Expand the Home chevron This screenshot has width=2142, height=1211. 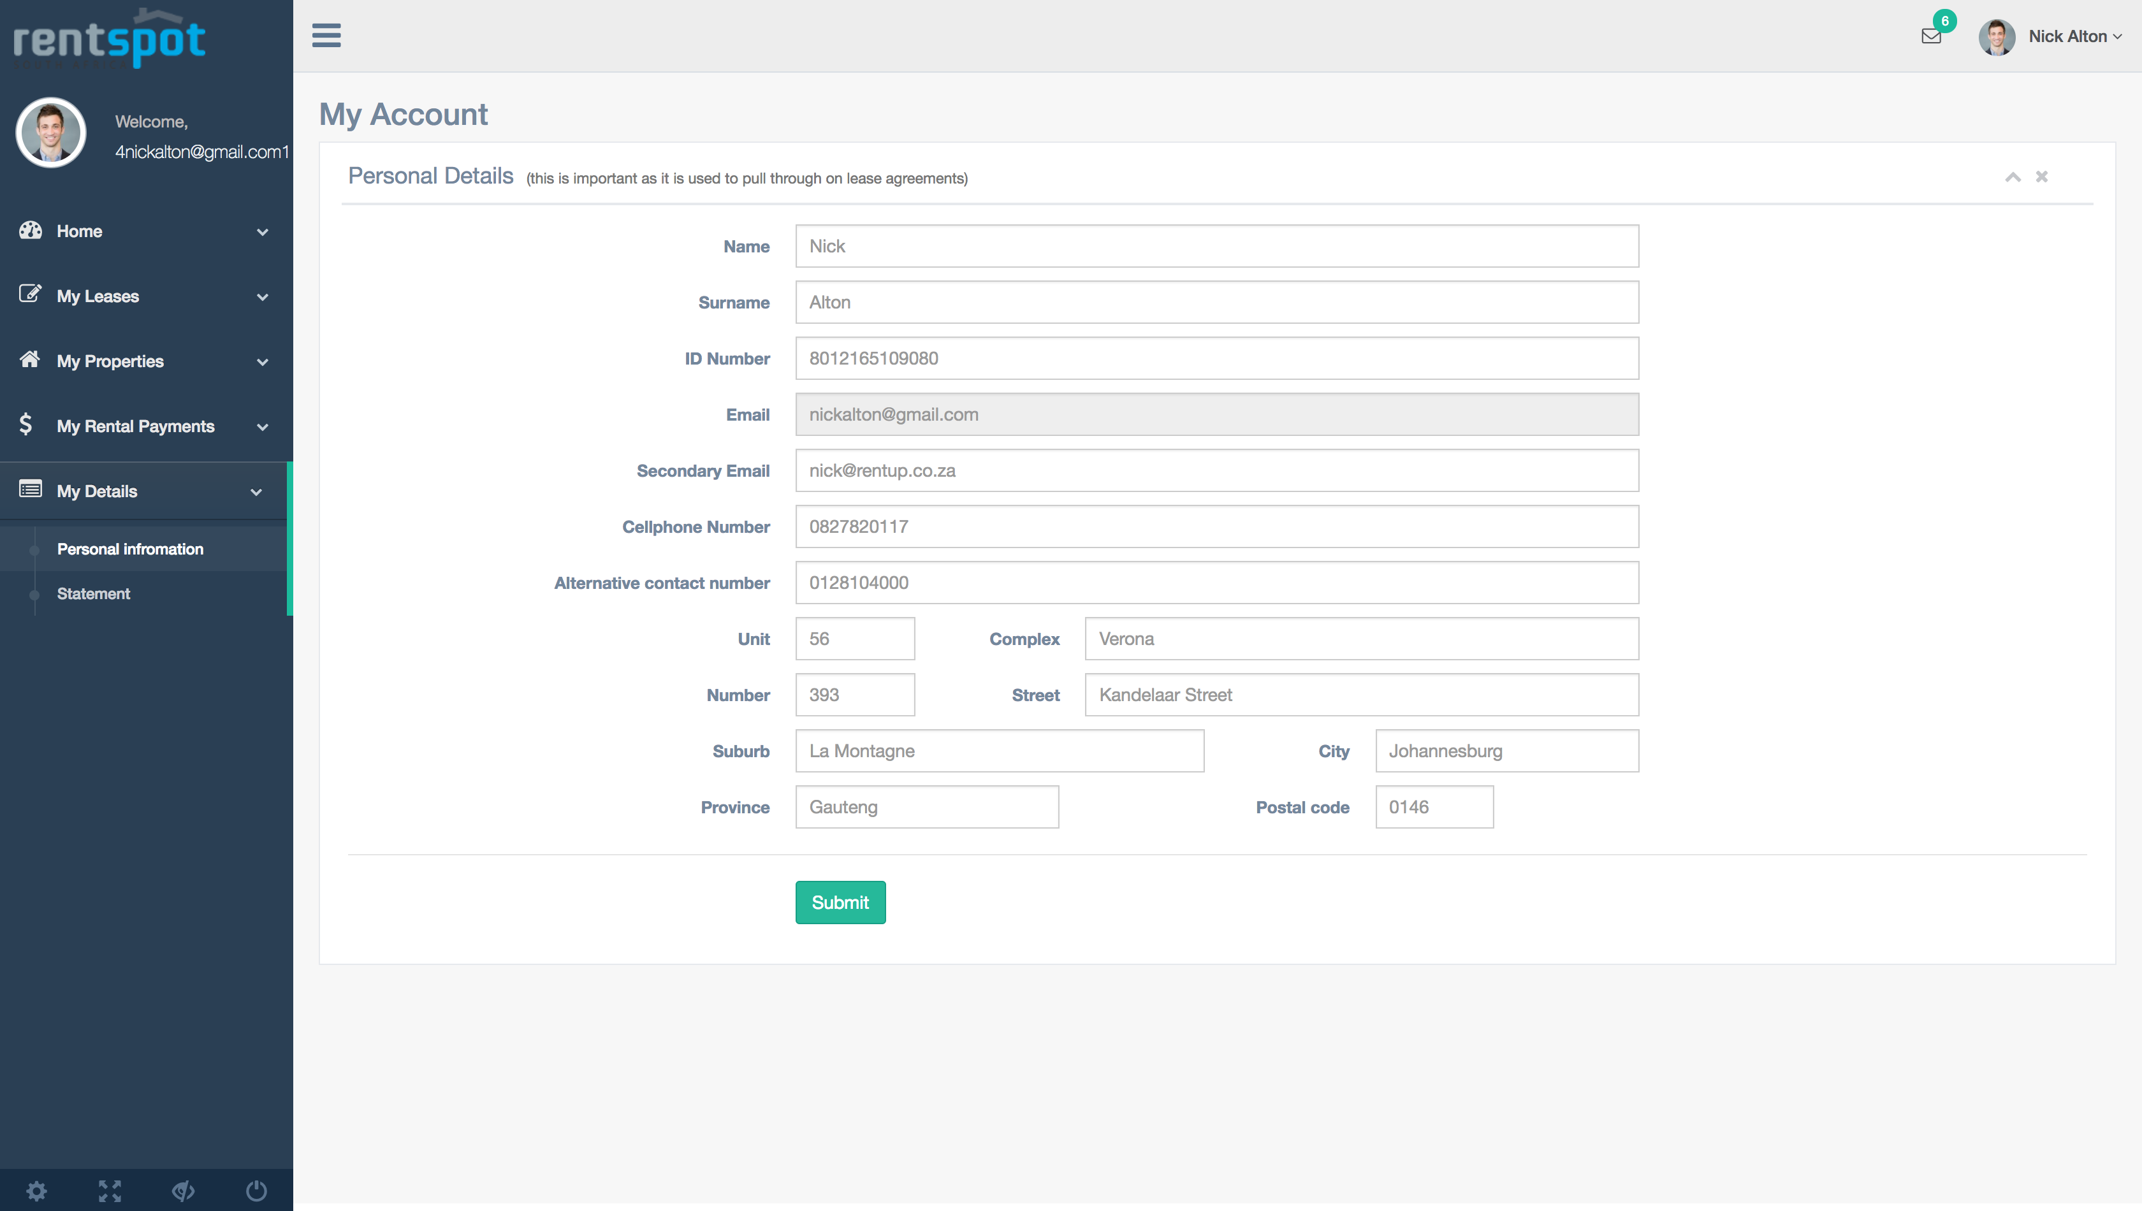click(x=263, y=232)
